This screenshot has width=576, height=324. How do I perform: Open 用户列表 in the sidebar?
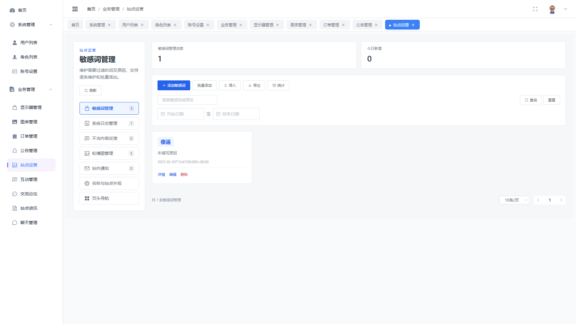click(31, 43)
